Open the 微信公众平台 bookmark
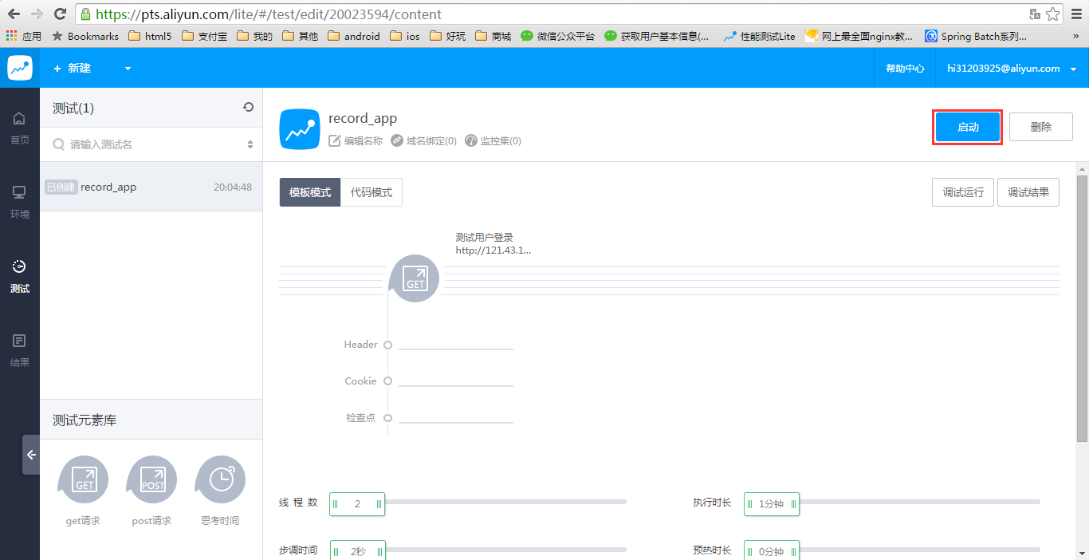1089x560 pixels. (x=558, y=36)
